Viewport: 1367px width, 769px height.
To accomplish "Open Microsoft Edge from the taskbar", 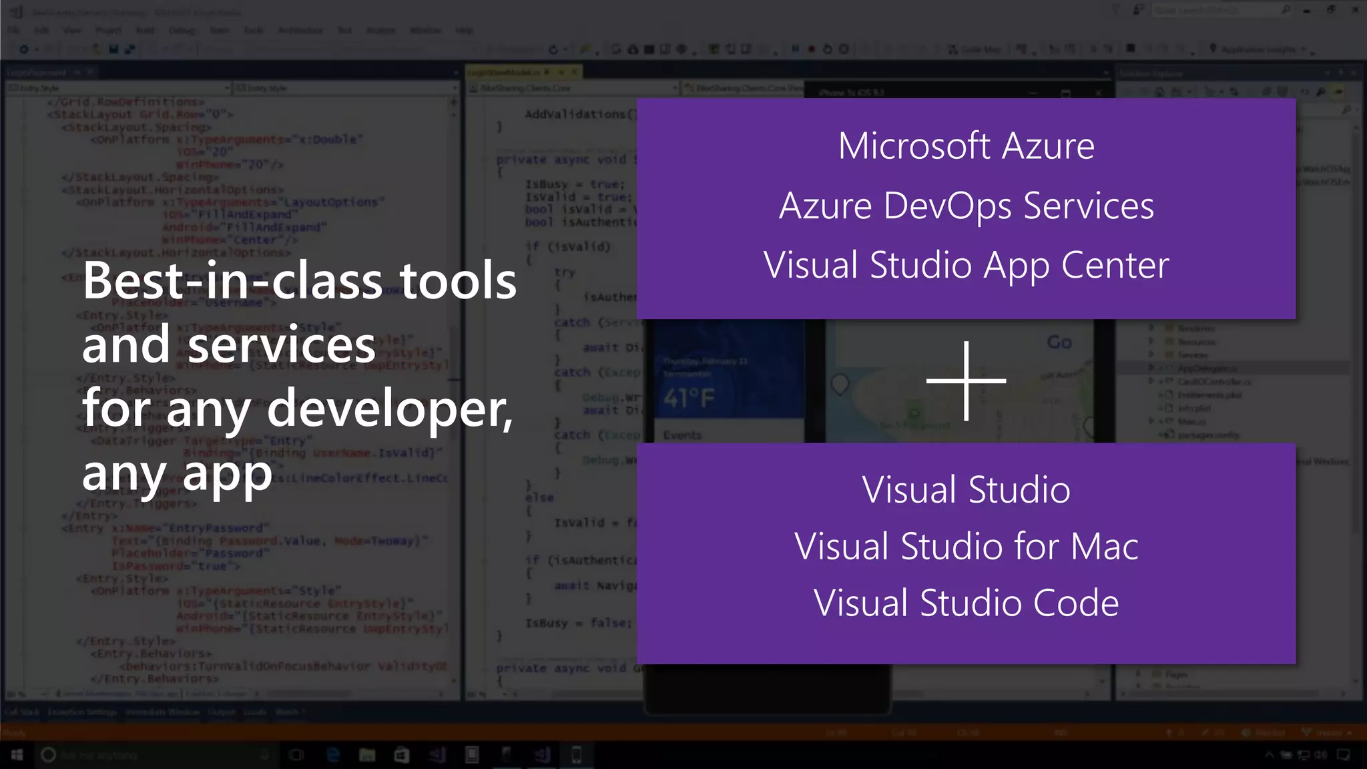I will (332, 755).
